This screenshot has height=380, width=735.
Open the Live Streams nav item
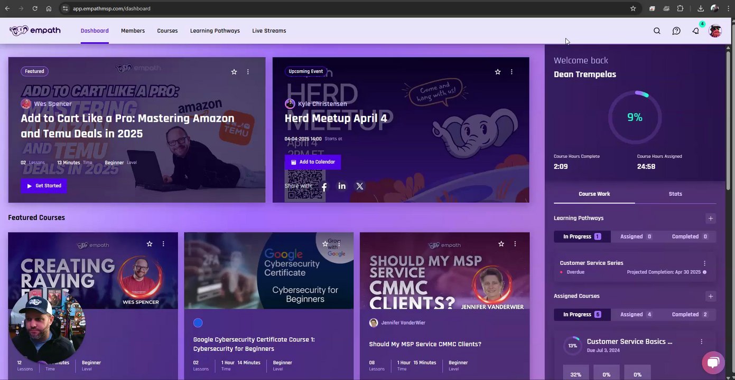(269, 31)
